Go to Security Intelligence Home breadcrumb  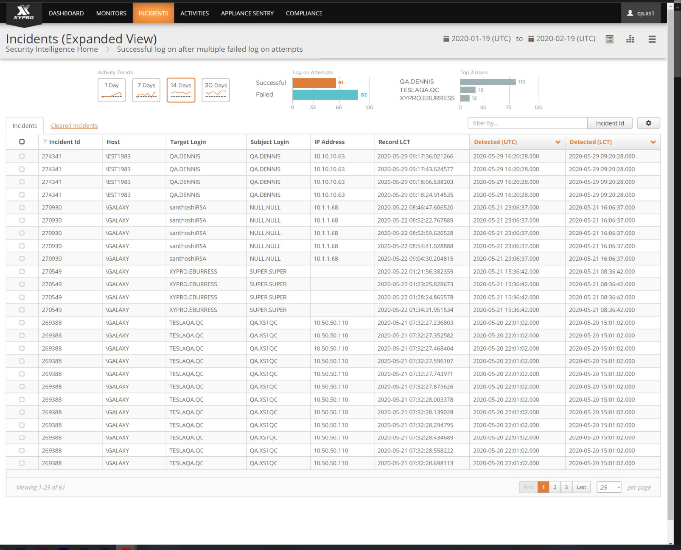click(x=52, y=49)
